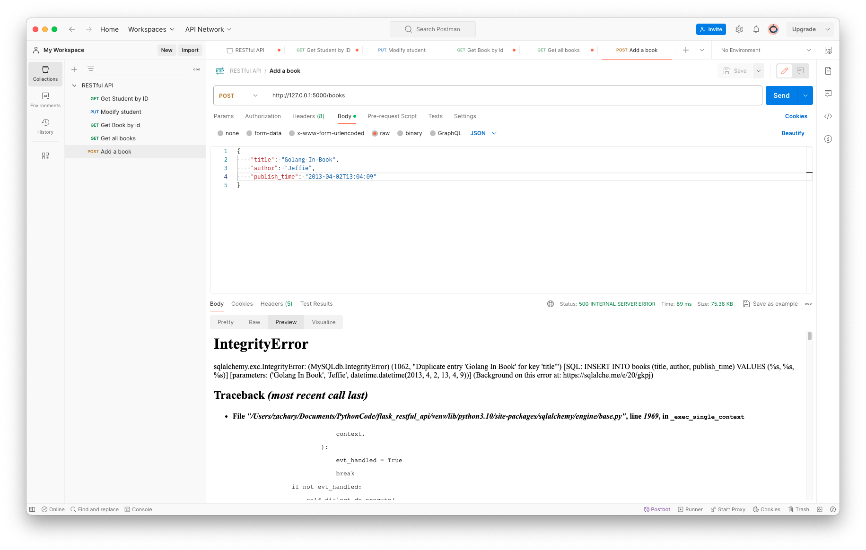This screenshot has width=866, height=550.
Task: Open the Workspaces dropdown
Action: (151, 29)
